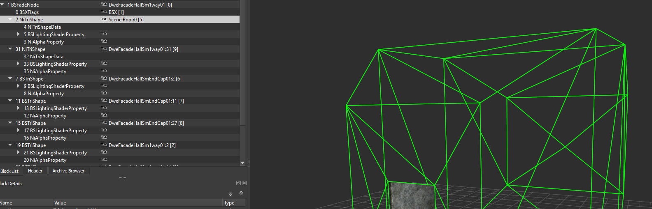652x209 pixels.
Task: Collapse the 2 NiTriShape node
Action: pos(10,19)
